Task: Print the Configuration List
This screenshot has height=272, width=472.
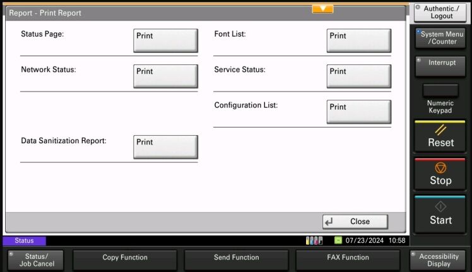Action: [x=358, y=112]
